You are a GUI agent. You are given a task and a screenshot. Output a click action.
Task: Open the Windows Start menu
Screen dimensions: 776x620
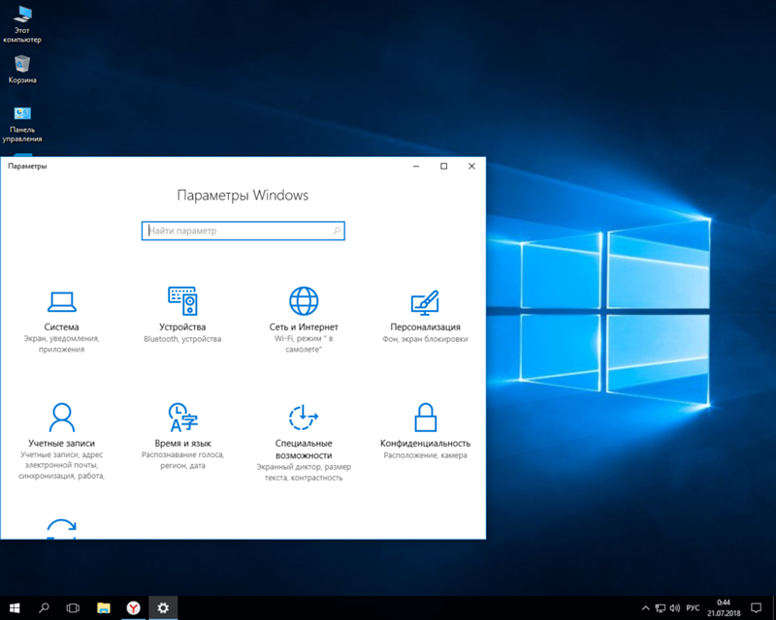pos(15,608)
